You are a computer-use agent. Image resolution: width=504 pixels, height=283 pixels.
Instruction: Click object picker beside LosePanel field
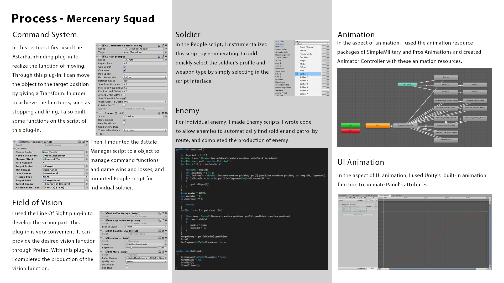(87, 173)
